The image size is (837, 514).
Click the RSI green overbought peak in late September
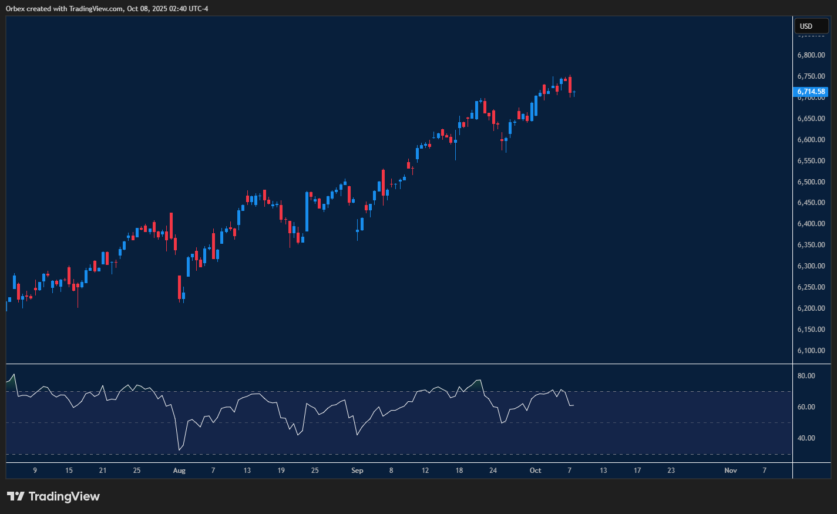point(479,381)
